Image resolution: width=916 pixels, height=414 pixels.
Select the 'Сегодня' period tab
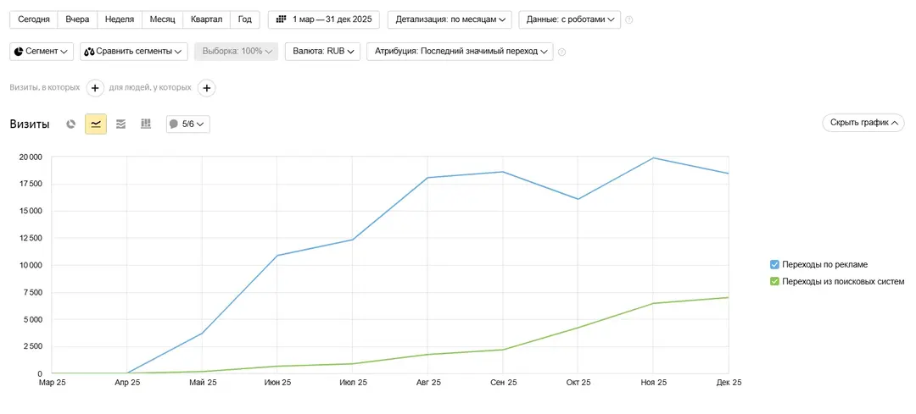pos(34,19)
